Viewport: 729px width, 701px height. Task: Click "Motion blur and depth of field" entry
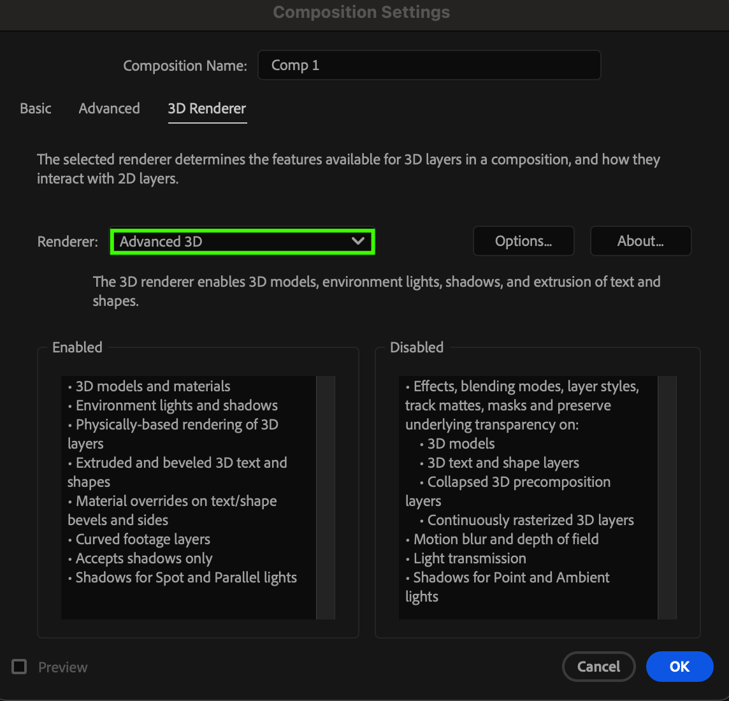pyautogui.click(x=506, y=539)
